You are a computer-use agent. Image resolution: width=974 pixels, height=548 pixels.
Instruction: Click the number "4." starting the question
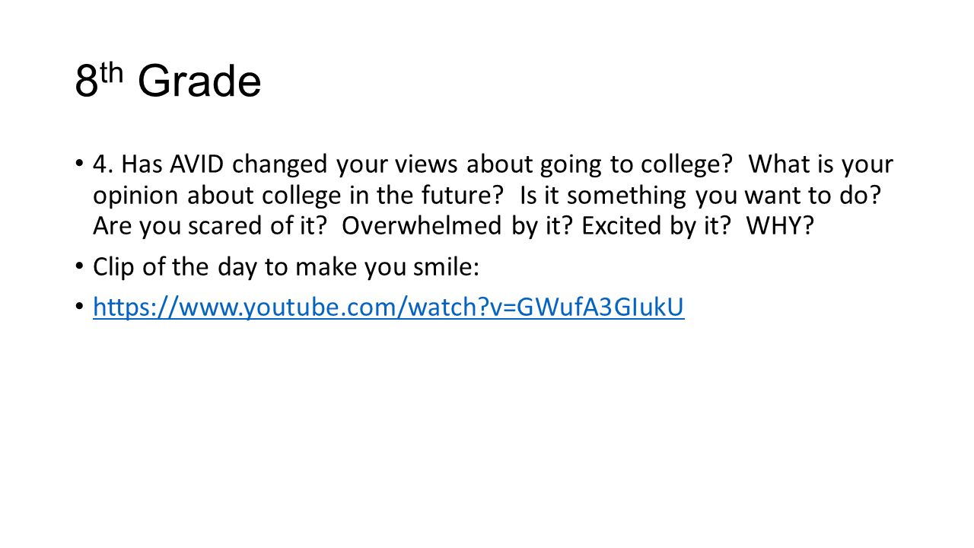[x=103, y=164]
